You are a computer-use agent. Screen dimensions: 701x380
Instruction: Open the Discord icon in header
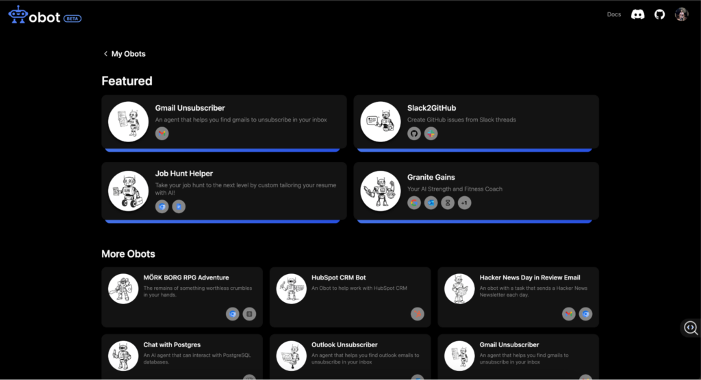[637, 14]
